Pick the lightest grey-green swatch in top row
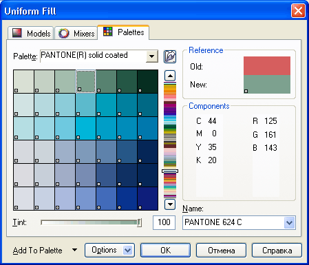This screenshot has width=309, height=265. 23,81
